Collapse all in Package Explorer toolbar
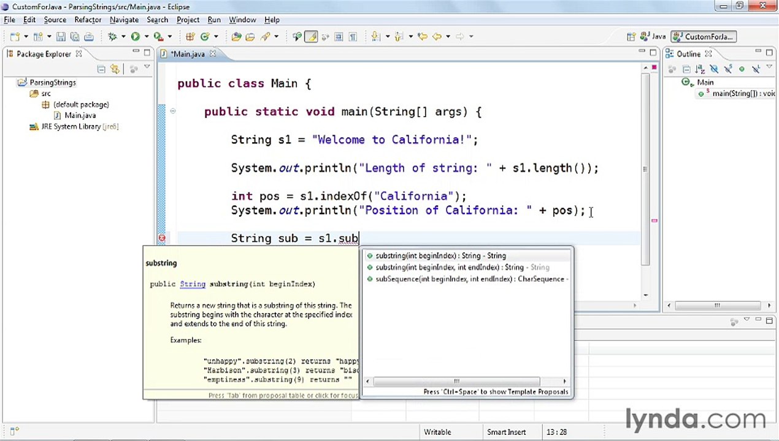The height and width of the screenshot is (441, 779). coord(101,69)
